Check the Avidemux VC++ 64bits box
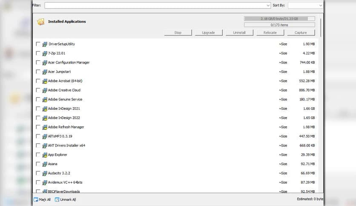This screenshot has height=206, width=356. coord(38,183)
